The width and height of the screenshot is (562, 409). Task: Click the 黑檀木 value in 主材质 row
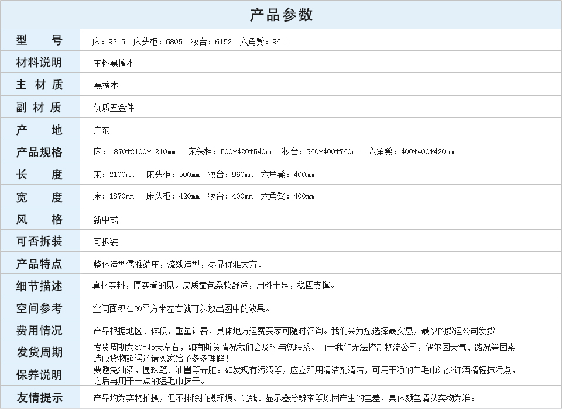(x=106, y=85)
